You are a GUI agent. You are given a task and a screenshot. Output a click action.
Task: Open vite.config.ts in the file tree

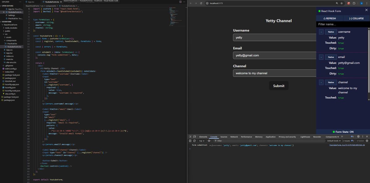pyautogui.click(x=11, y=93)
